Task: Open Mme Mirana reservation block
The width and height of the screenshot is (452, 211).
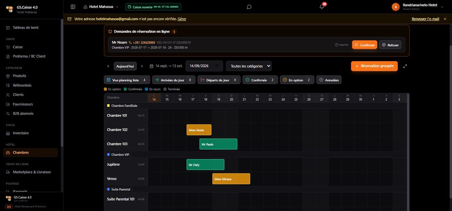Action: 231,179
